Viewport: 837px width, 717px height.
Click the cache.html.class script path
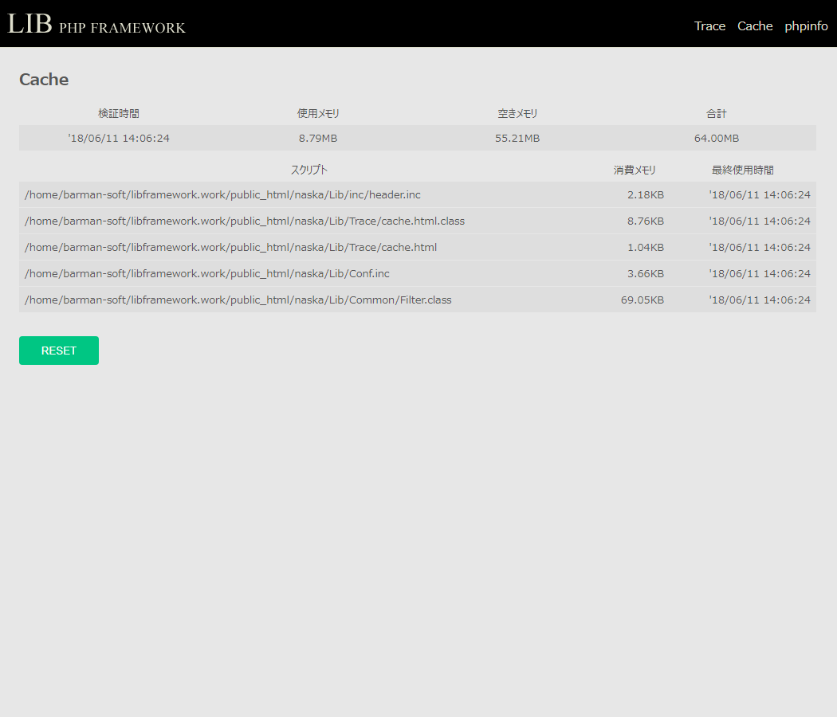pos(245,221)
